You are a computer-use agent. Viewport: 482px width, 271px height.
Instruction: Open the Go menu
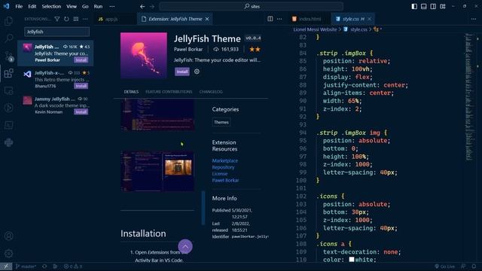pyautogui.click(x=85, y=6)
